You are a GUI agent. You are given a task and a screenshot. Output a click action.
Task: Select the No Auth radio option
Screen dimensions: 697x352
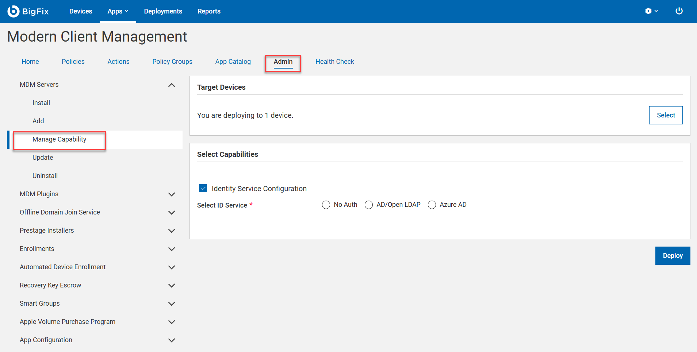326,205
